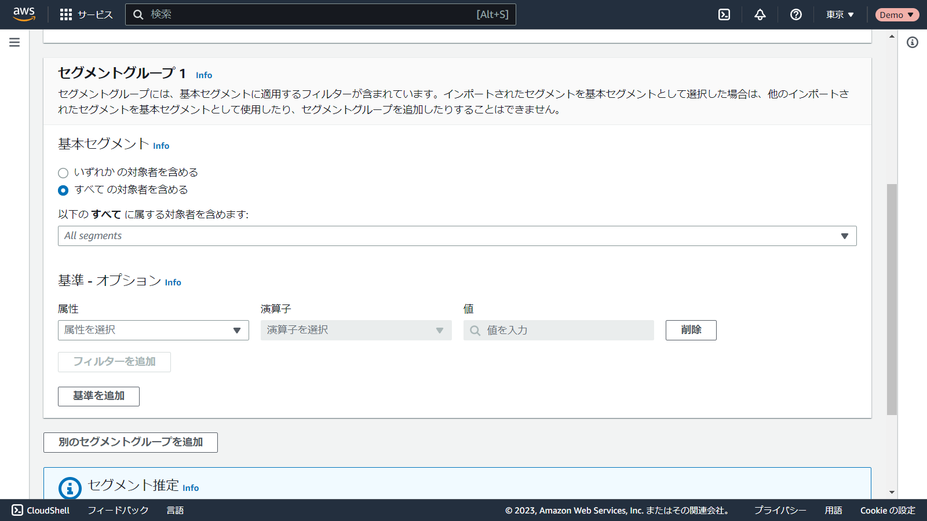Open the Demo account menu
This screenshot has height=521, width=927.
[x=896, y=14]
